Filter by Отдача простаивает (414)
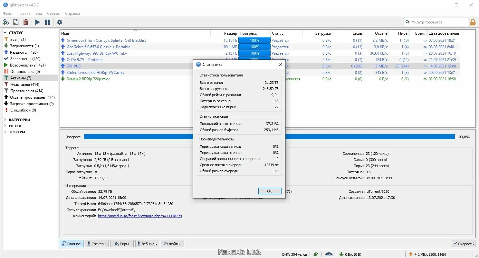 30,97
